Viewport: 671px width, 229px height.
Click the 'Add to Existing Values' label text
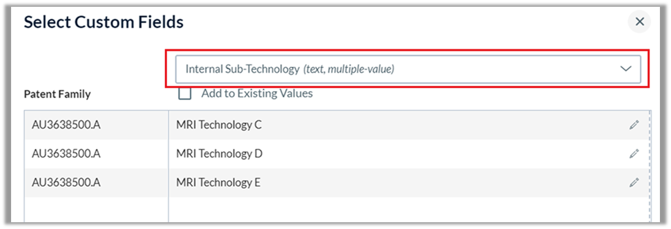click(x=257, y=93)
